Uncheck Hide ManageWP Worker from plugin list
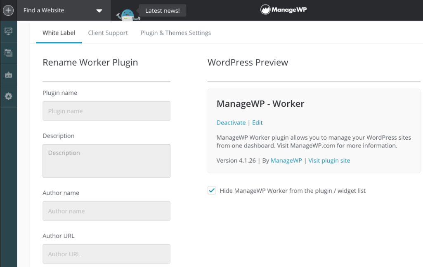Image resolution: width=423 pixels, height=267 pixels. click(212, 190)
